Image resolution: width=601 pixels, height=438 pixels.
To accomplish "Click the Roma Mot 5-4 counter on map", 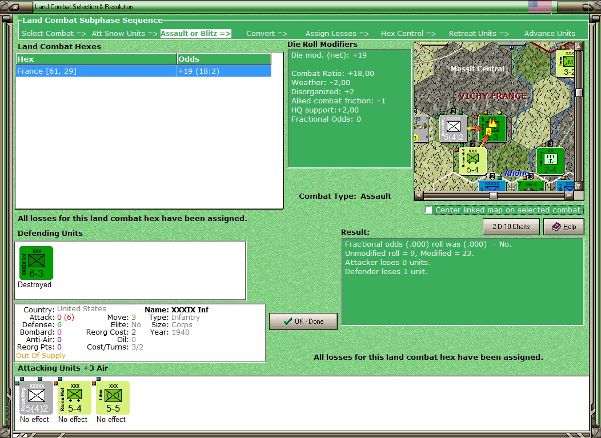I will pyautogui.click(x=472, y=161).
